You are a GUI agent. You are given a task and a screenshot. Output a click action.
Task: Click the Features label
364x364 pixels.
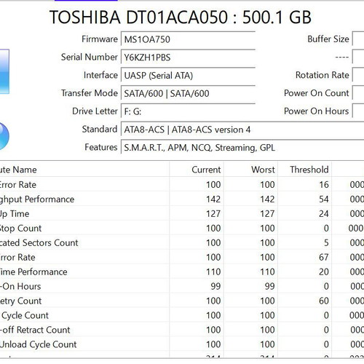point(100,147)
